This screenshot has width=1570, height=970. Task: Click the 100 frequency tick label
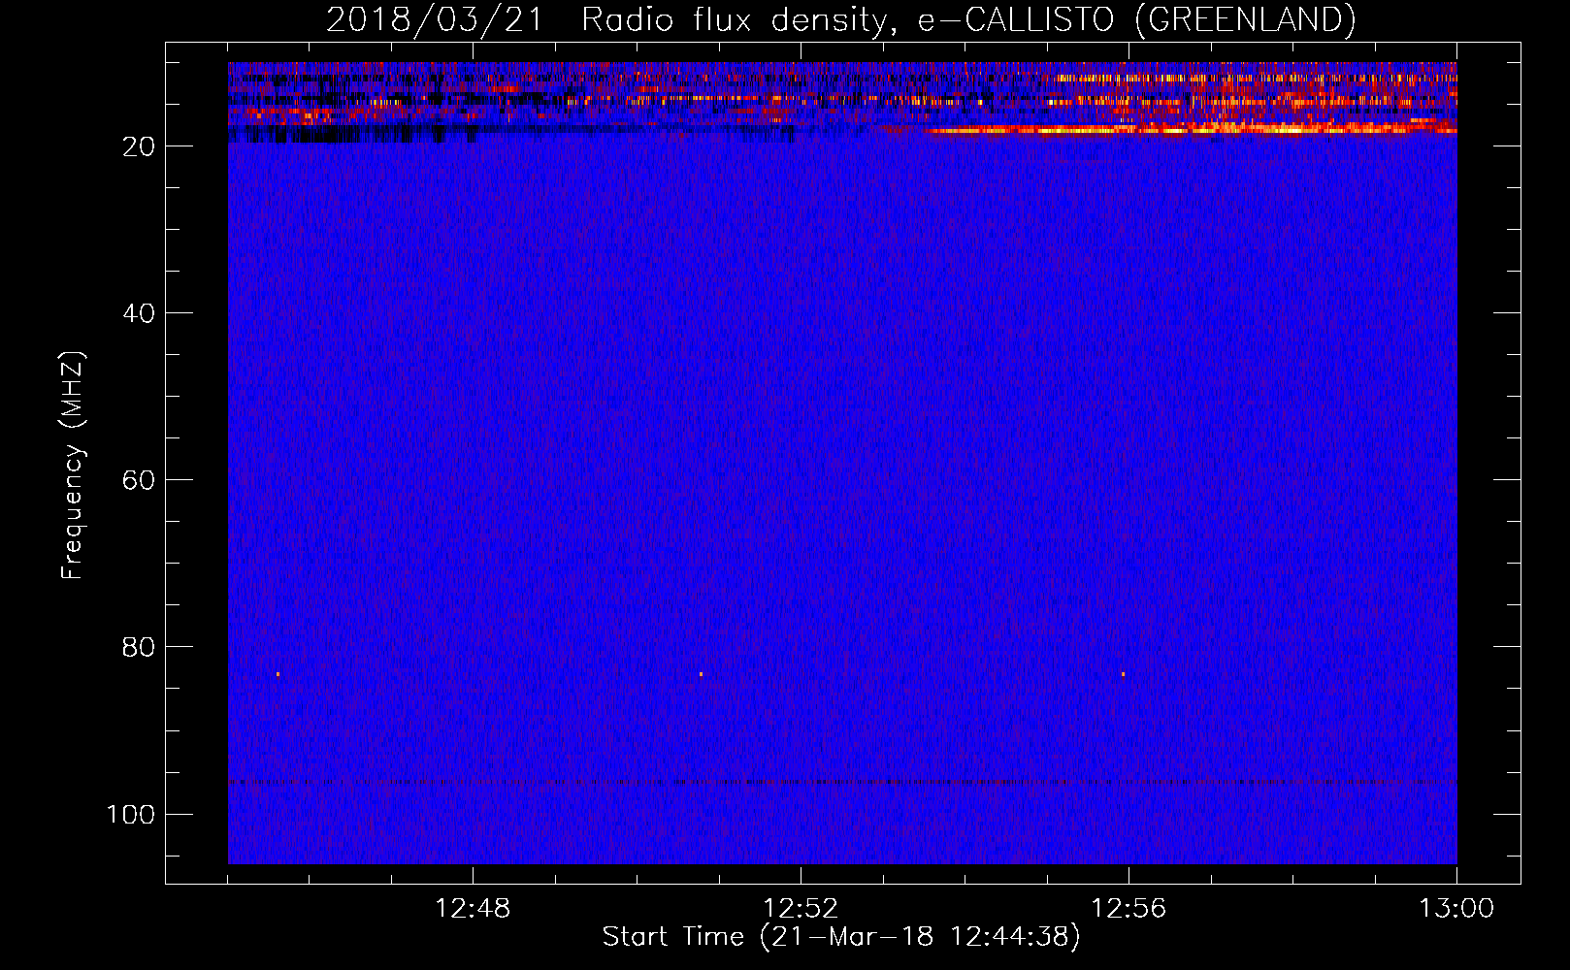pos(131,814)
